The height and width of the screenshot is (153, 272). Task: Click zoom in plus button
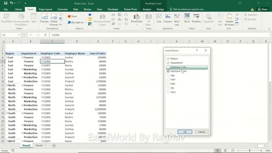coord(261,150)
